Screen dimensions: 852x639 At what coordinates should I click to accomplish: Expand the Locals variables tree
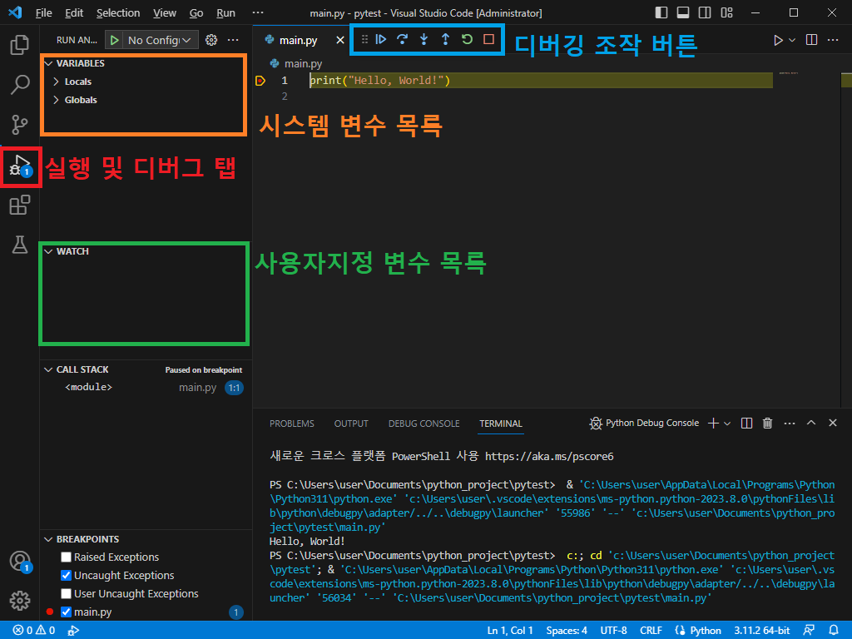tap(77, 82)
